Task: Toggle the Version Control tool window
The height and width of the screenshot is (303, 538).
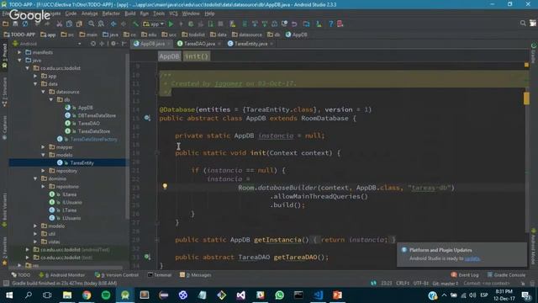Action: point(117,275)
